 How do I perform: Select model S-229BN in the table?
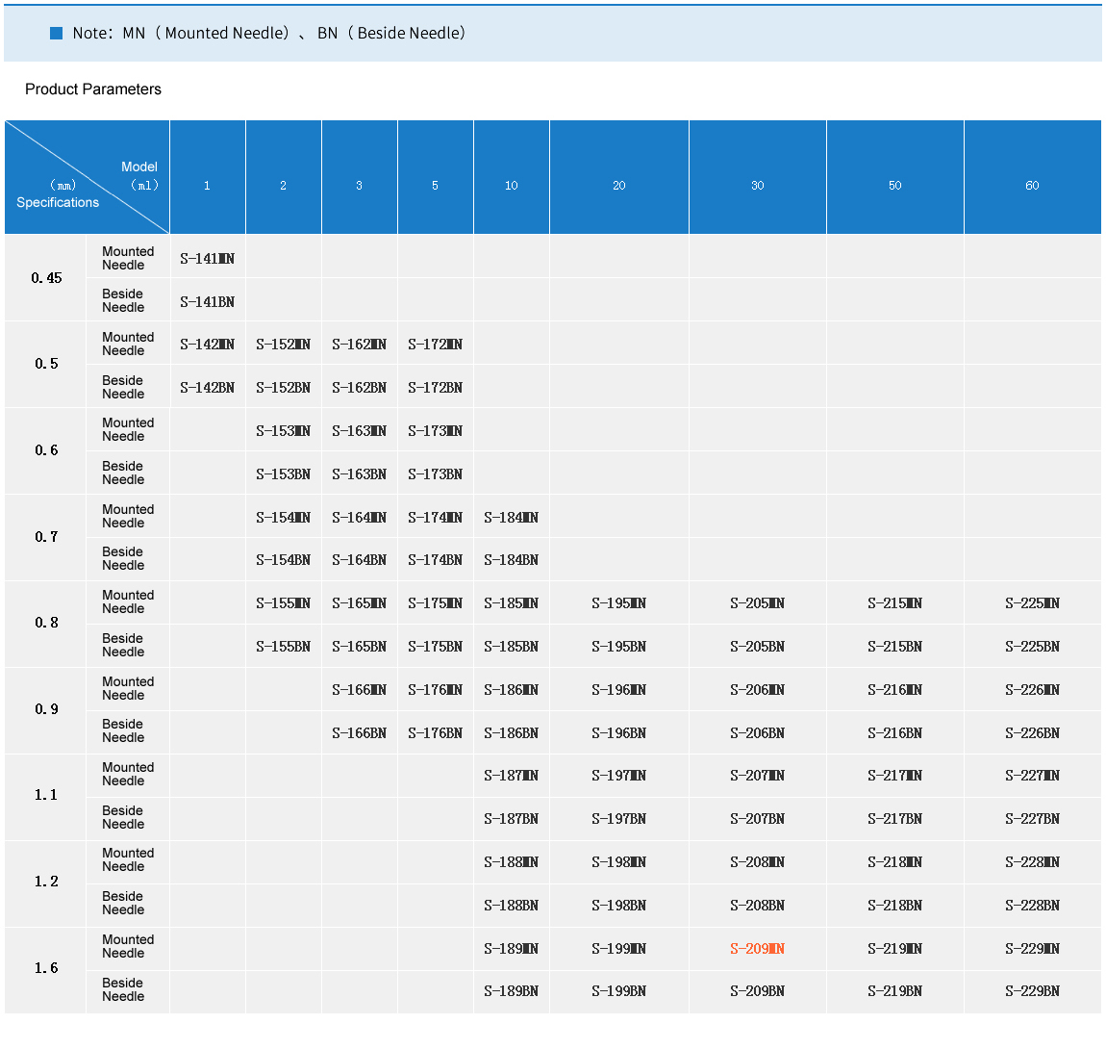(x=1032, y=991)
